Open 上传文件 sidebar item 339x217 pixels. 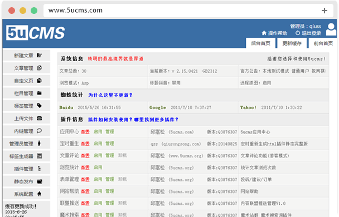[x=27, y=118]
